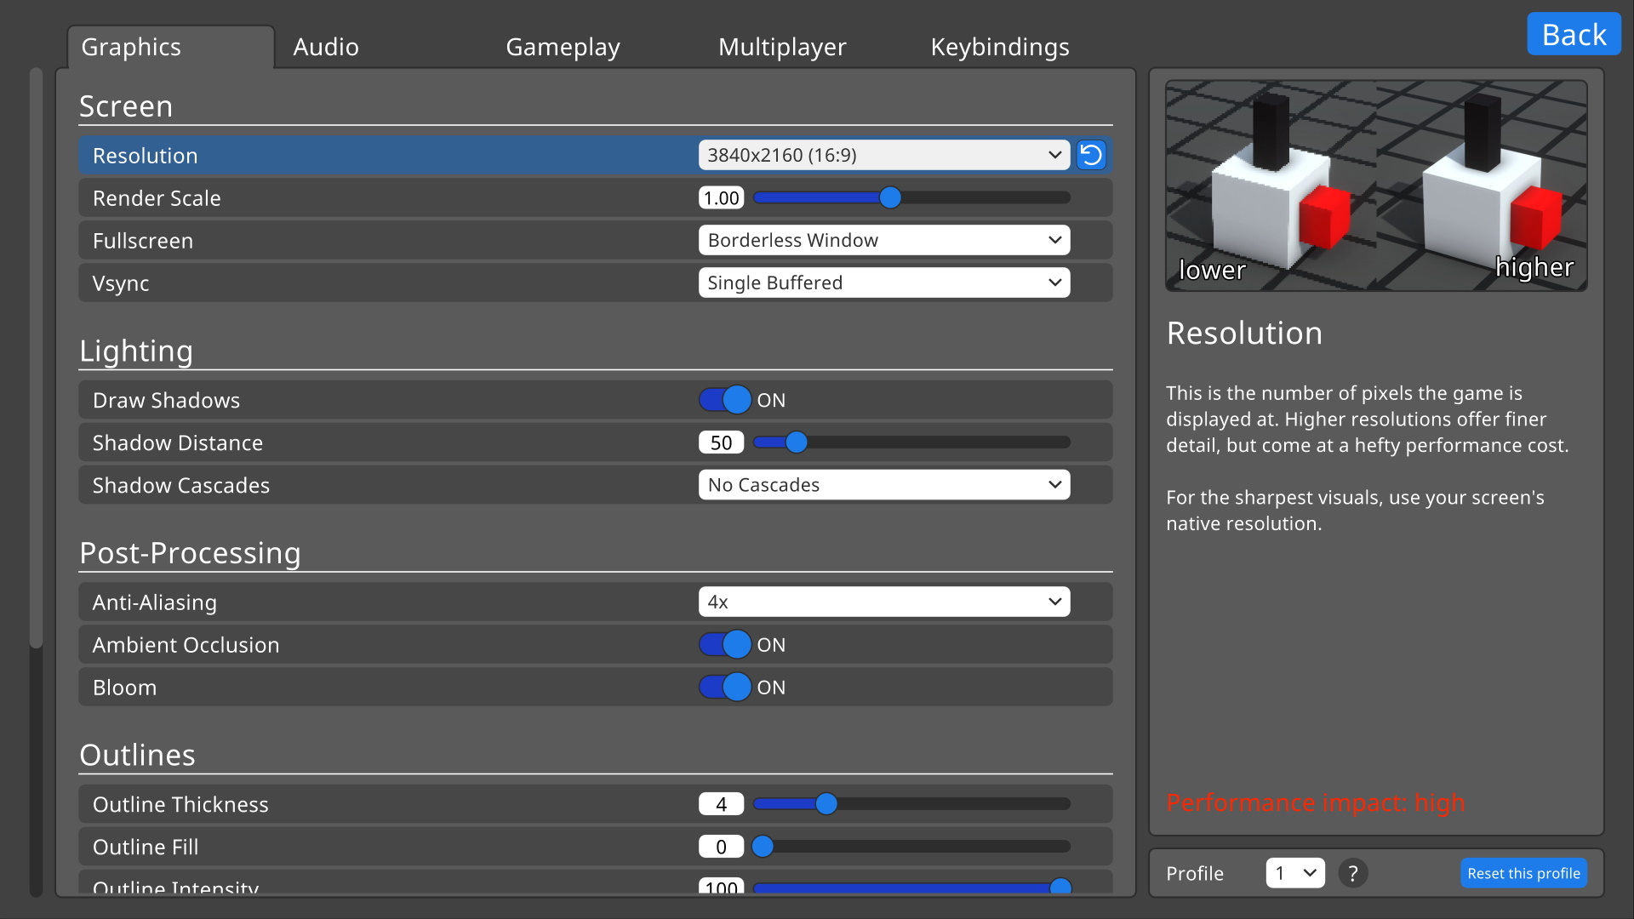
Task: Expand the Vsync dropdown
Action: pos(884,283)
